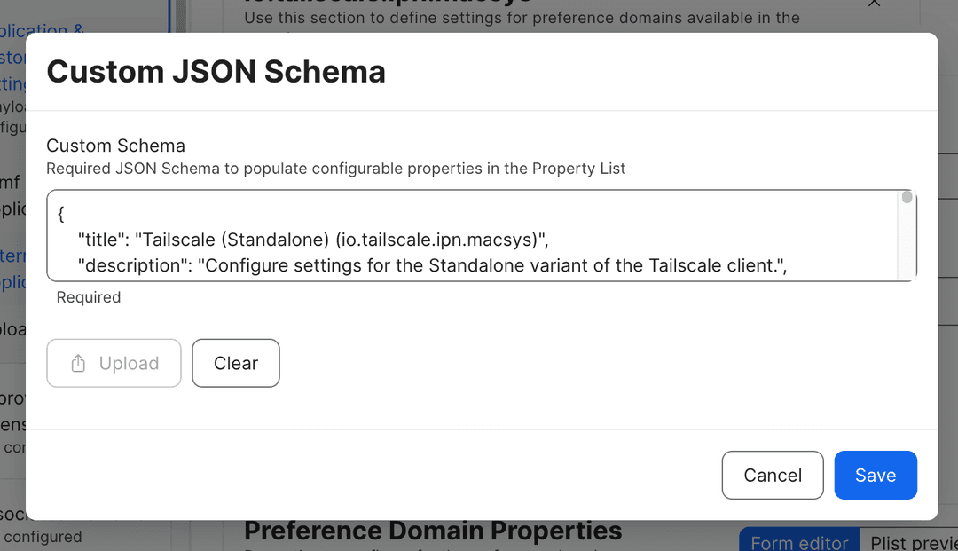Click the 'Required' helper label under the editor
This screenshot has height=551, width=958.
88,297
